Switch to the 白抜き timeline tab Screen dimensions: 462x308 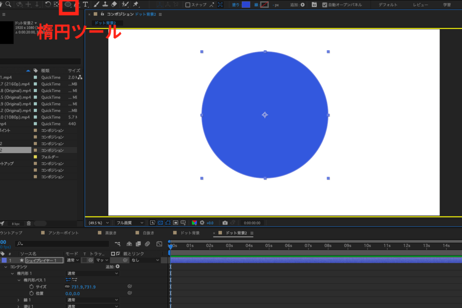coord(148,233)
